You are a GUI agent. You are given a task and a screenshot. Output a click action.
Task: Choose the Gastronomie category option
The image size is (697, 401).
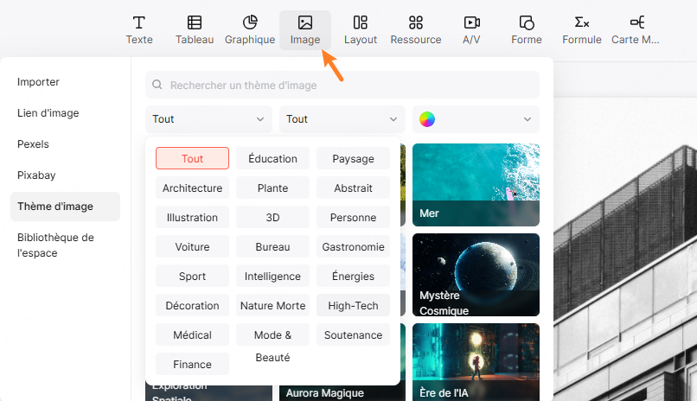[x=353, y=247]
